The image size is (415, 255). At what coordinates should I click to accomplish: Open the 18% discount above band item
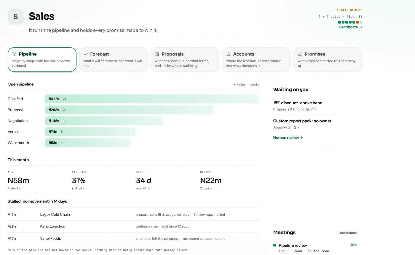[x=315, y=106]
